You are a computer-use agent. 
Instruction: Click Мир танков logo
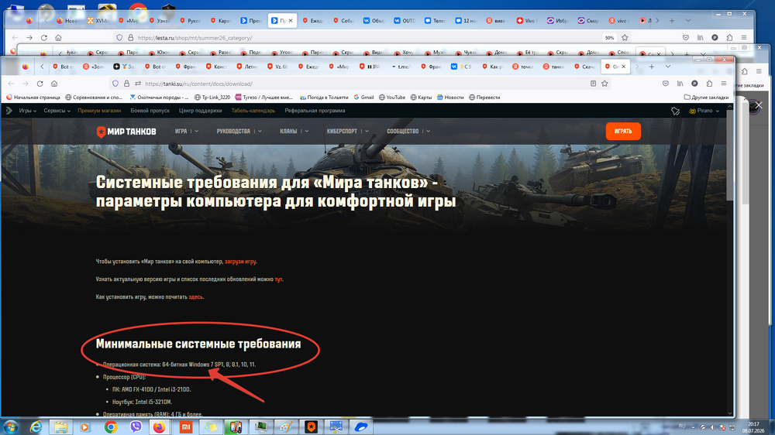126,132
